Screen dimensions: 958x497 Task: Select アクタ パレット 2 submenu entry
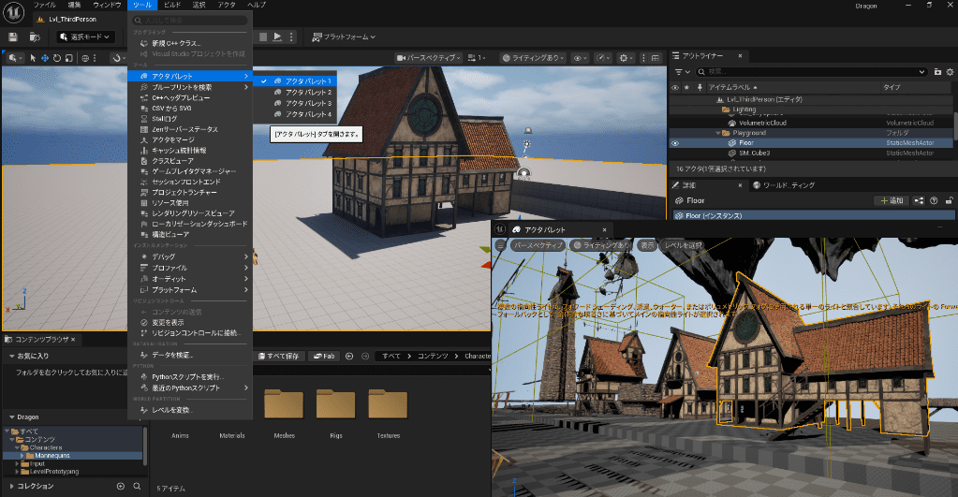[x=295, y=93]
